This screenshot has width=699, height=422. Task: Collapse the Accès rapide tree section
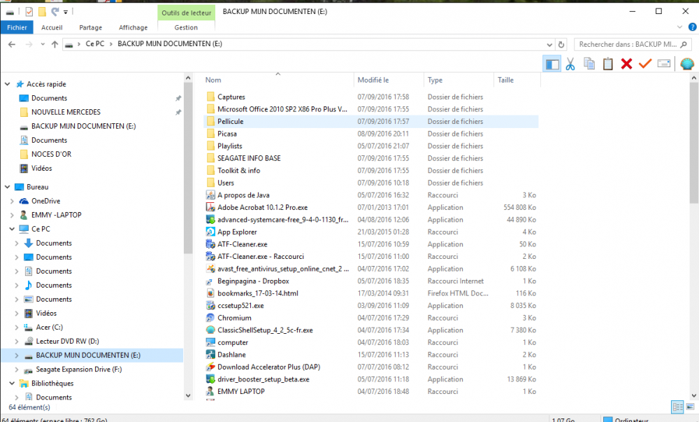[8, 84]
